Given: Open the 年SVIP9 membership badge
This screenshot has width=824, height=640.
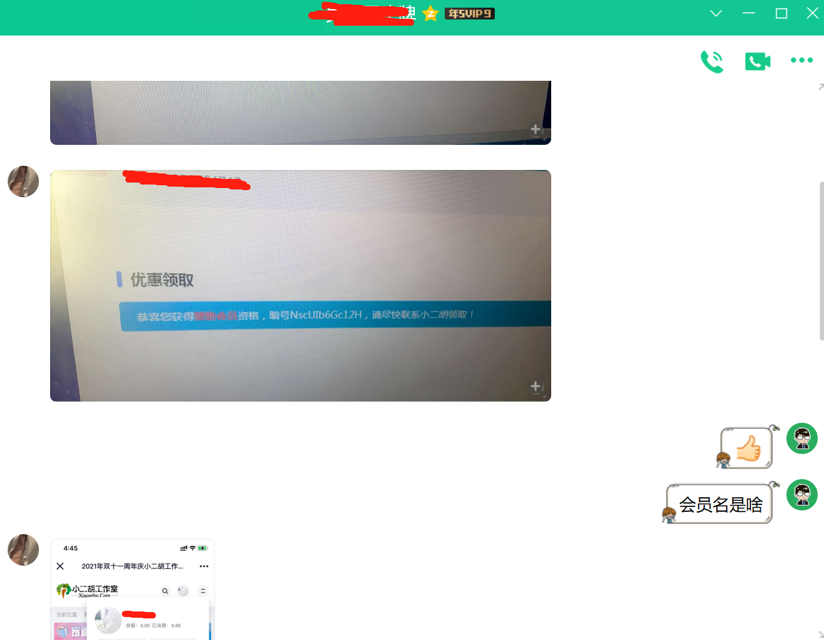Looking at the screenshot, I should click(x=469, y=13).
